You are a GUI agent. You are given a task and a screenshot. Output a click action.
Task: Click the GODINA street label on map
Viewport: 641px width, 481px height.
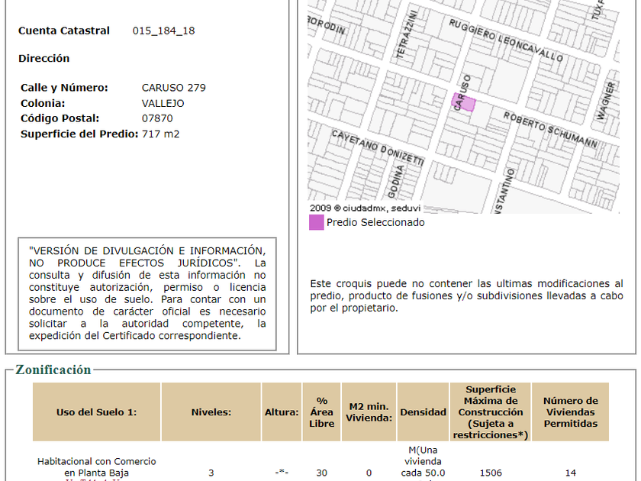point(396,182)
